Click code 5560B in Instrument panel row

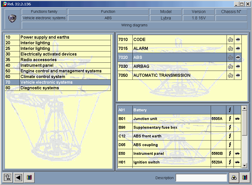pos(217,154)
